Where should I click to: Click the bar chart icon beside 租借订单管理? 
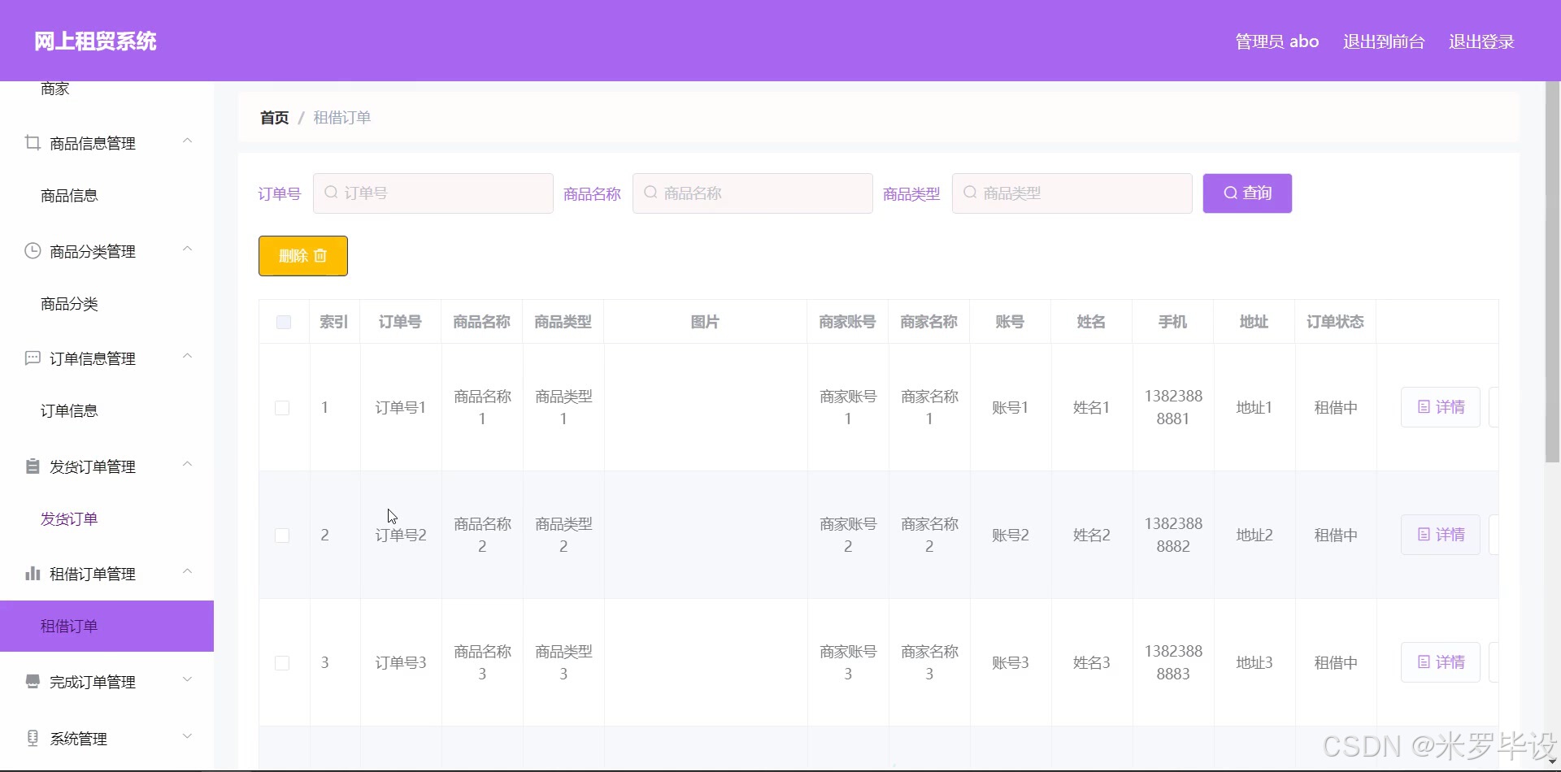point(33,573)
